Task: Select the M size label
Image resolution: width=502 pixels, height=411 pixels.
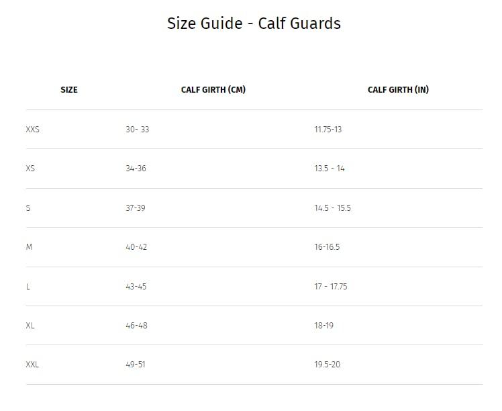Action: (29, 247)
